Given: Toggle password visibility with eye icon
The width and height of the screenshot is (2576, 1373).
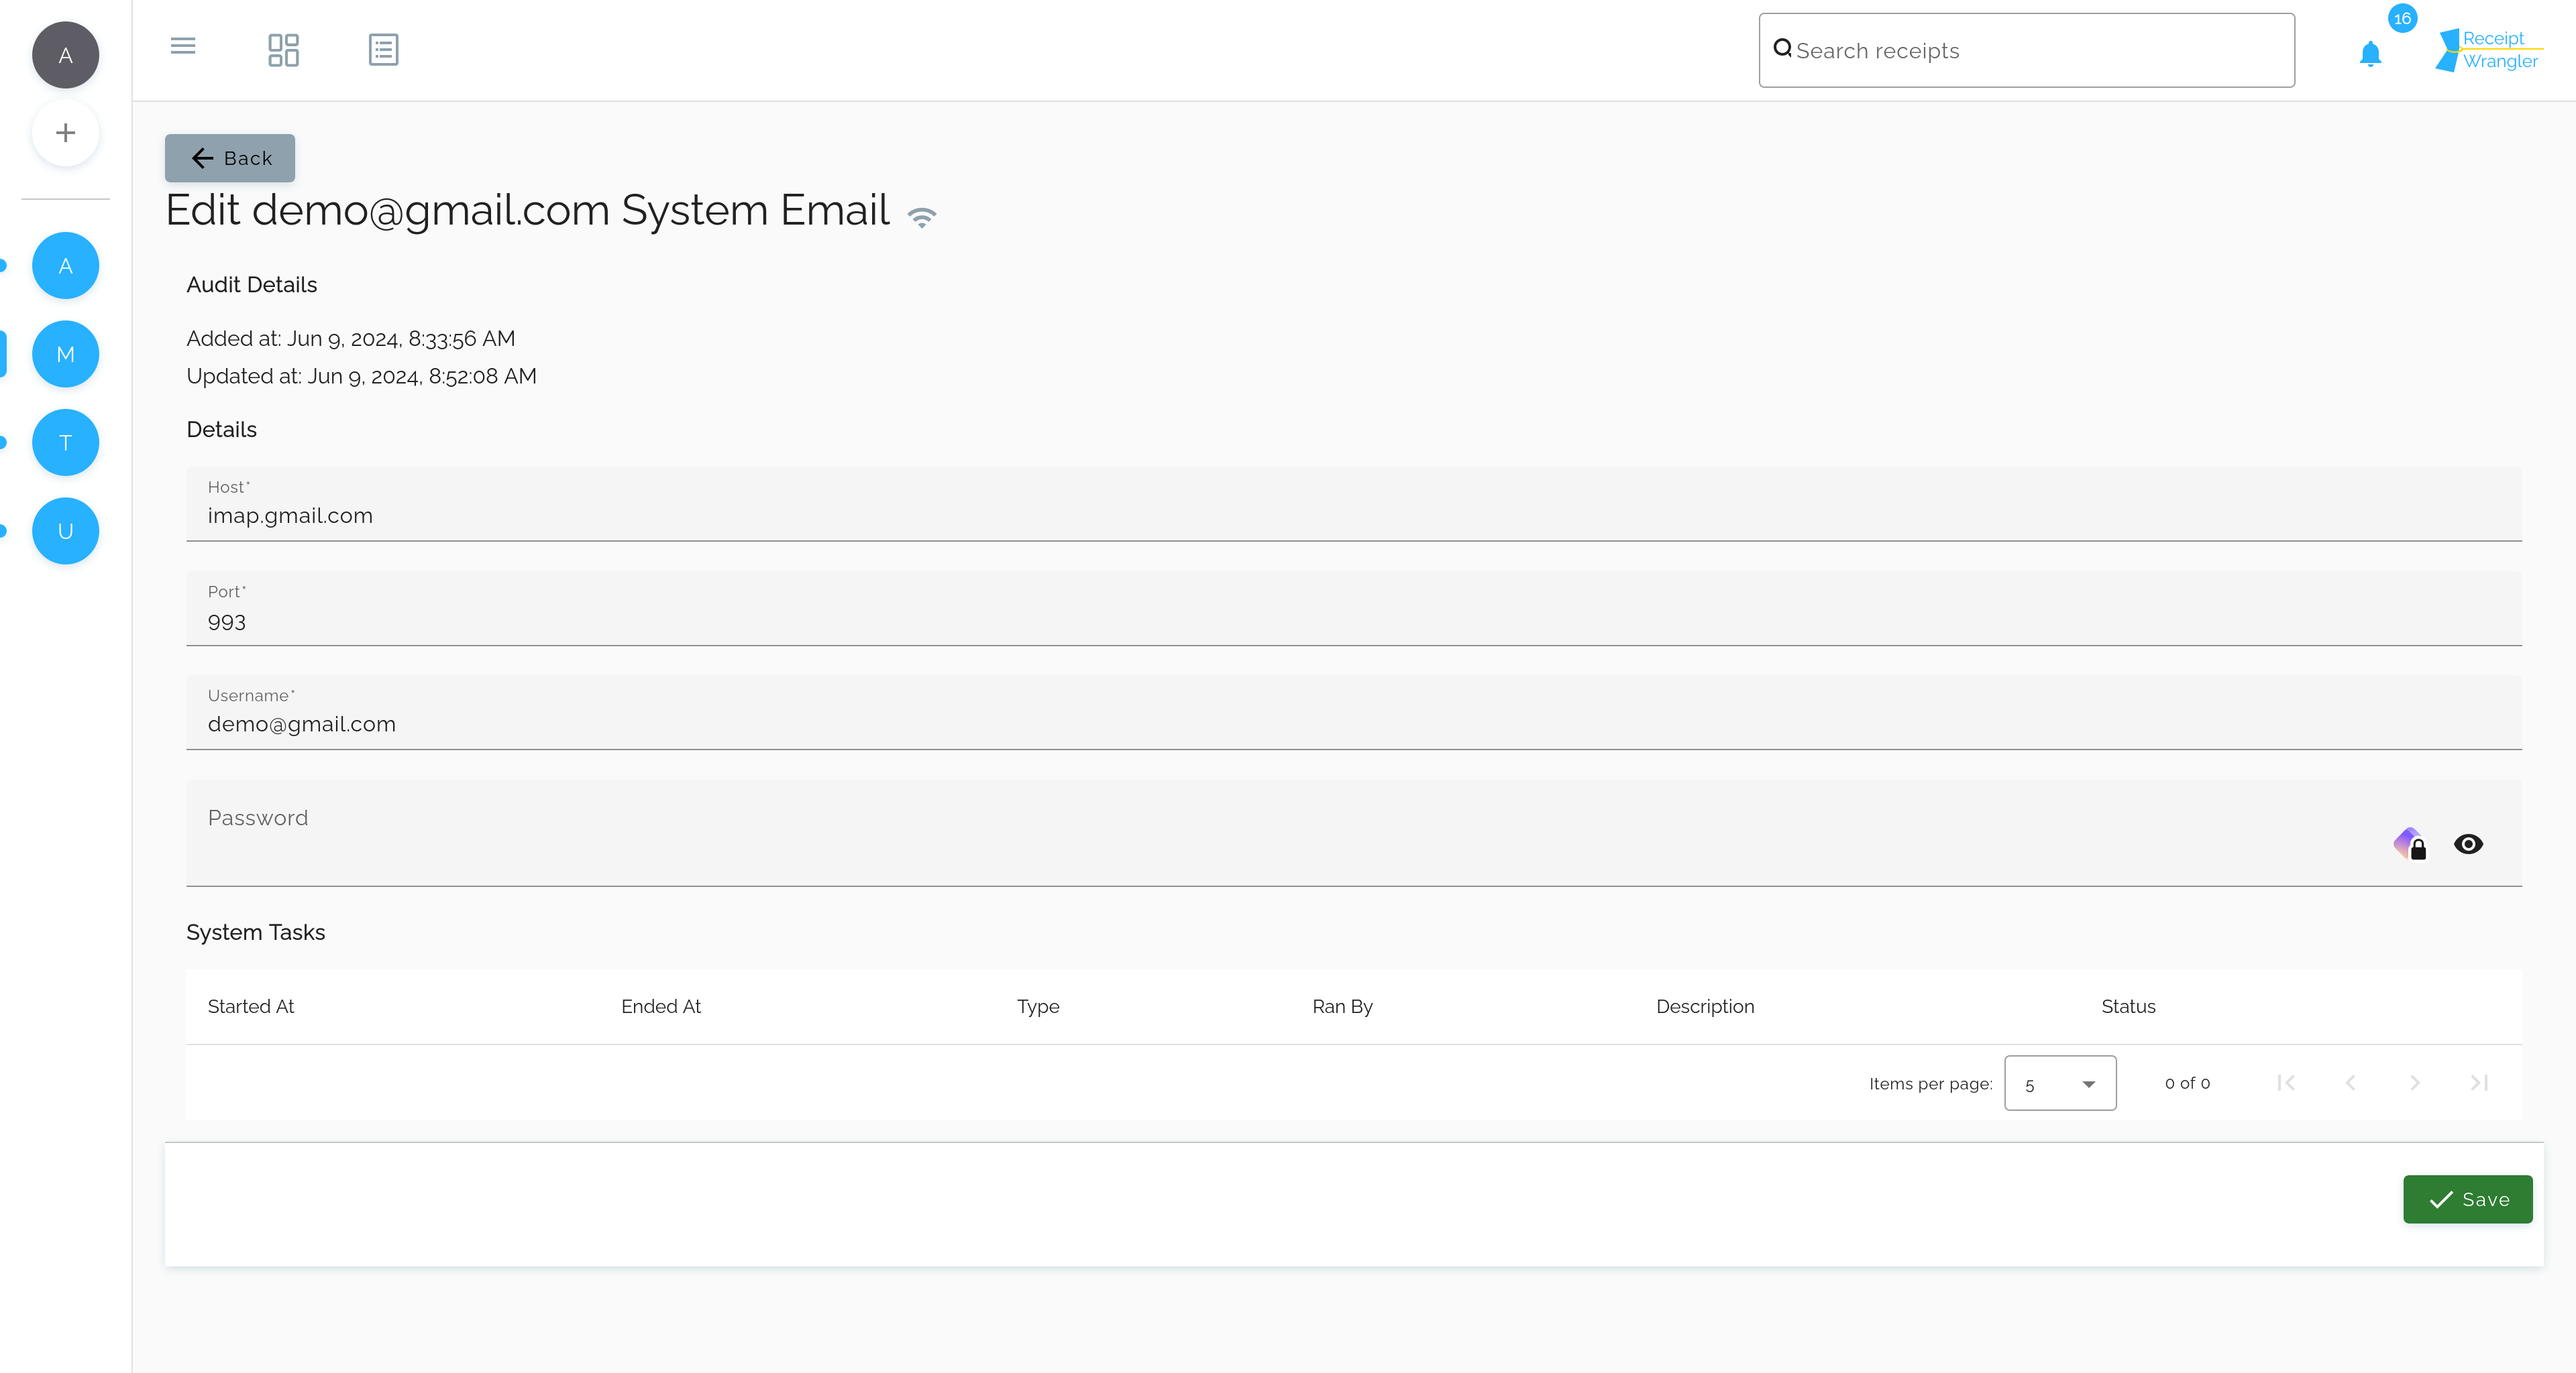Looking at the screenshot, I should 2469,843.
